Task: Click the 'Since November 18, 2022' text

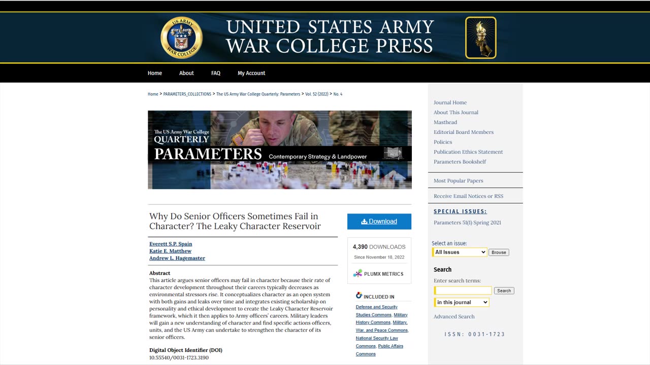Action: pyautogui.click(x=379, y=257)
